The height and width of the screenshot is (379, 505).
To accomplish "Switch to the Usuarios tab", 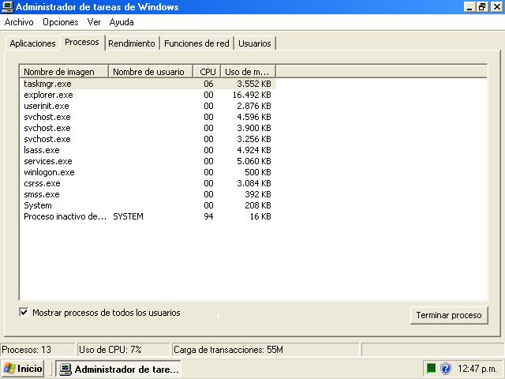I will tap(254, 43).
